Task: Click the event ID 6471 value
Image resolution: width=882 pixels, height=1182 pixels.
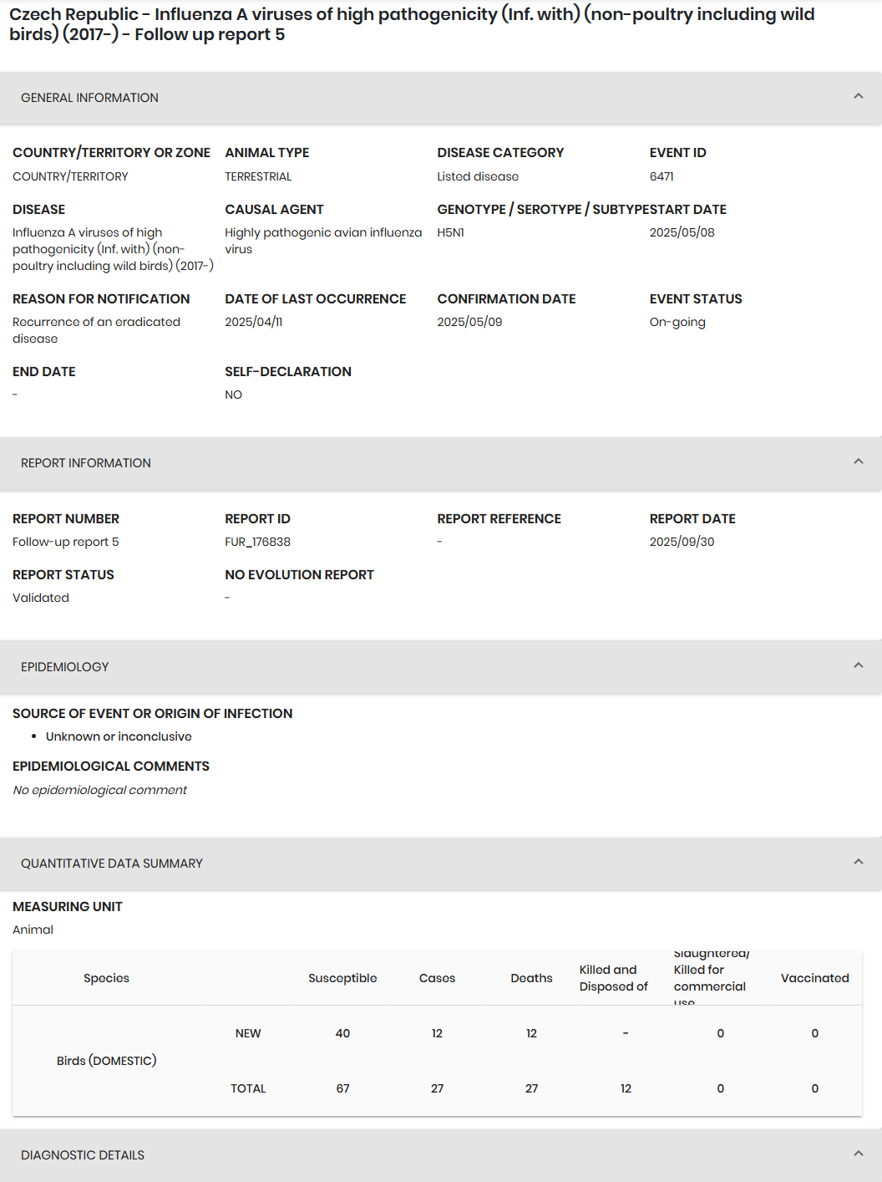Action: pyautogui.click(x=661, y=176)
